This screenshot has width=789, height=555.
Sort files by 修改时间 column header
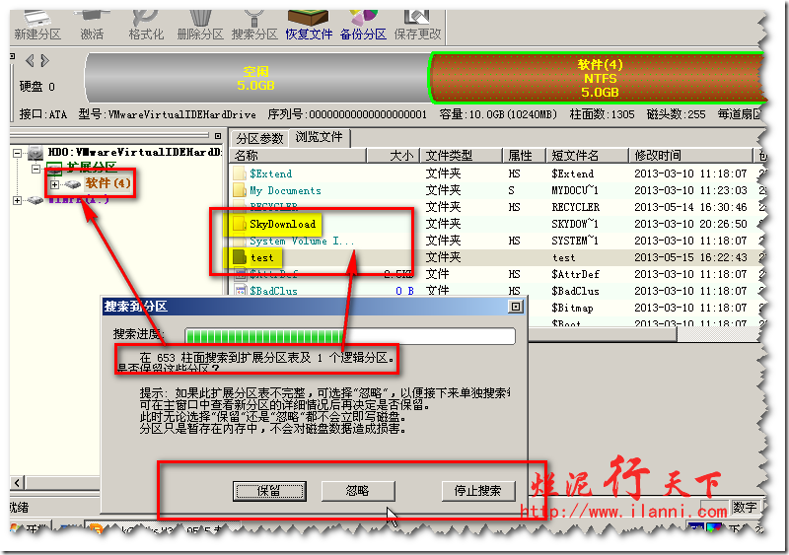coord(657,156)
